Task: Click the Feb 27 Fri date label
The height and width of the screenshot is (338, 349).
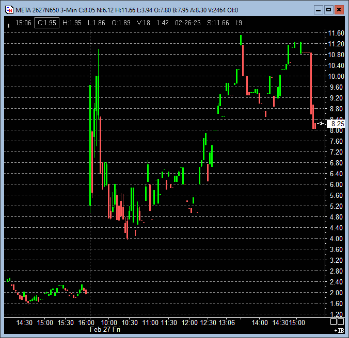Action: [x=105, y=329]
